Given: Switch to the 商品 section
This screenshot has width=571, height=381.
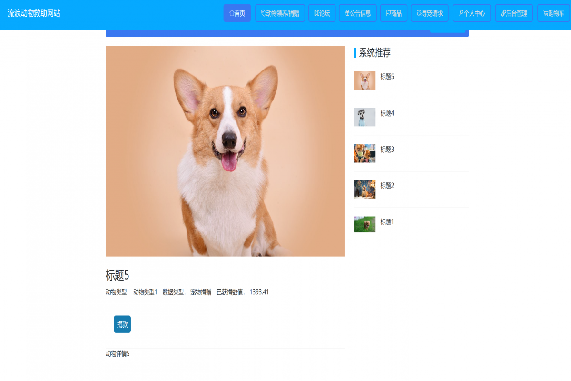Looking at the screenshot, I should 394,13.
